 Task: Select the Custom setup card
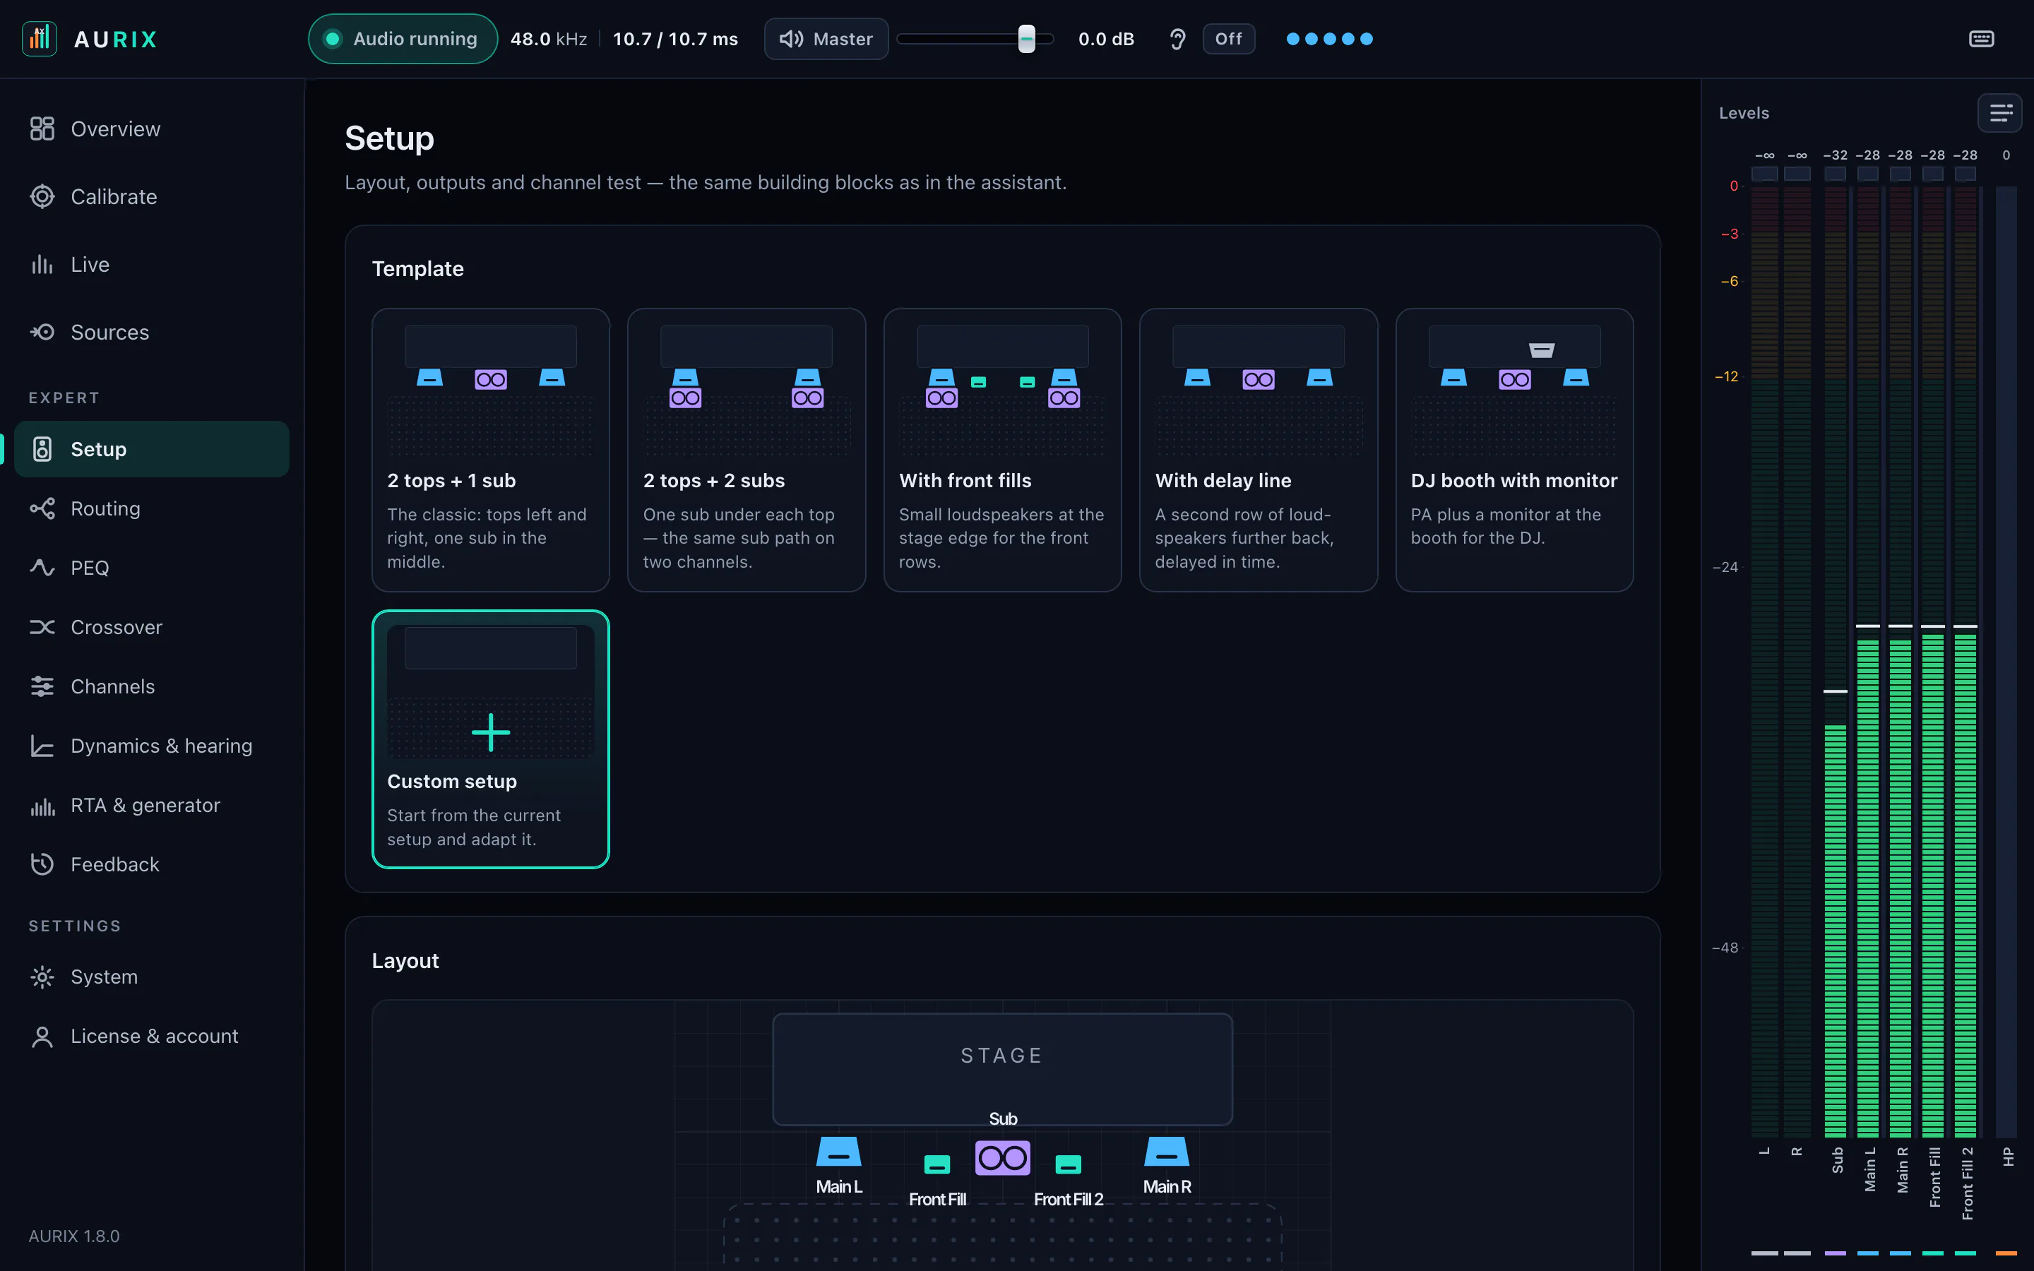pos(491,739)
